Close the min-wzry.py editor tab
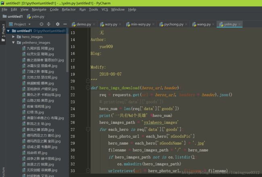 point(153,24)
